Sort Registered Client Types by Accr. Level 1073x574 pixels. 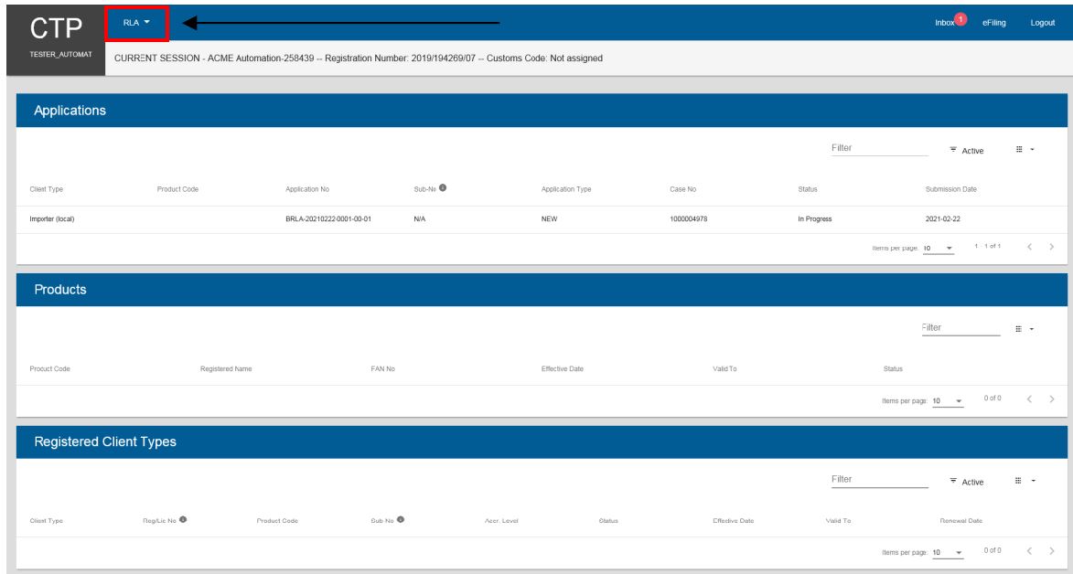click(501, 521)
